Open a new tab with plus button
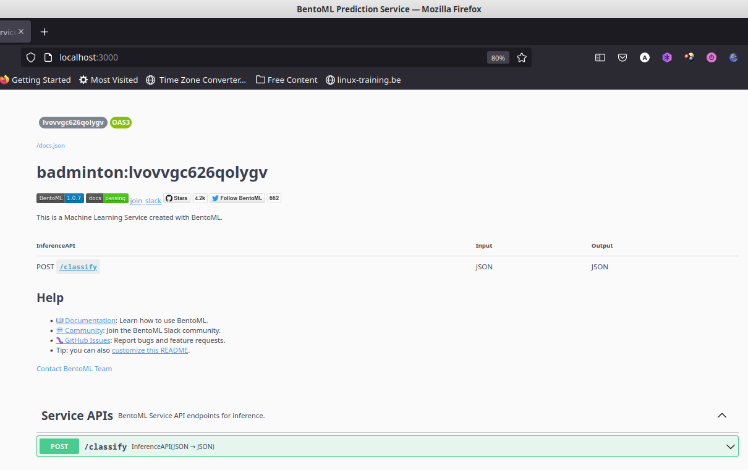This screenshot has width=748, height=470. click(x=44, y=31)
